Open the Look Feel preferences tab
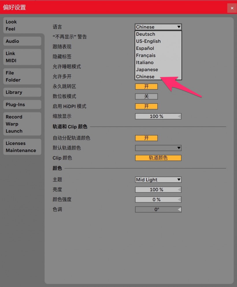Screen dimensions: 237x287 click(x=22, y=25)
